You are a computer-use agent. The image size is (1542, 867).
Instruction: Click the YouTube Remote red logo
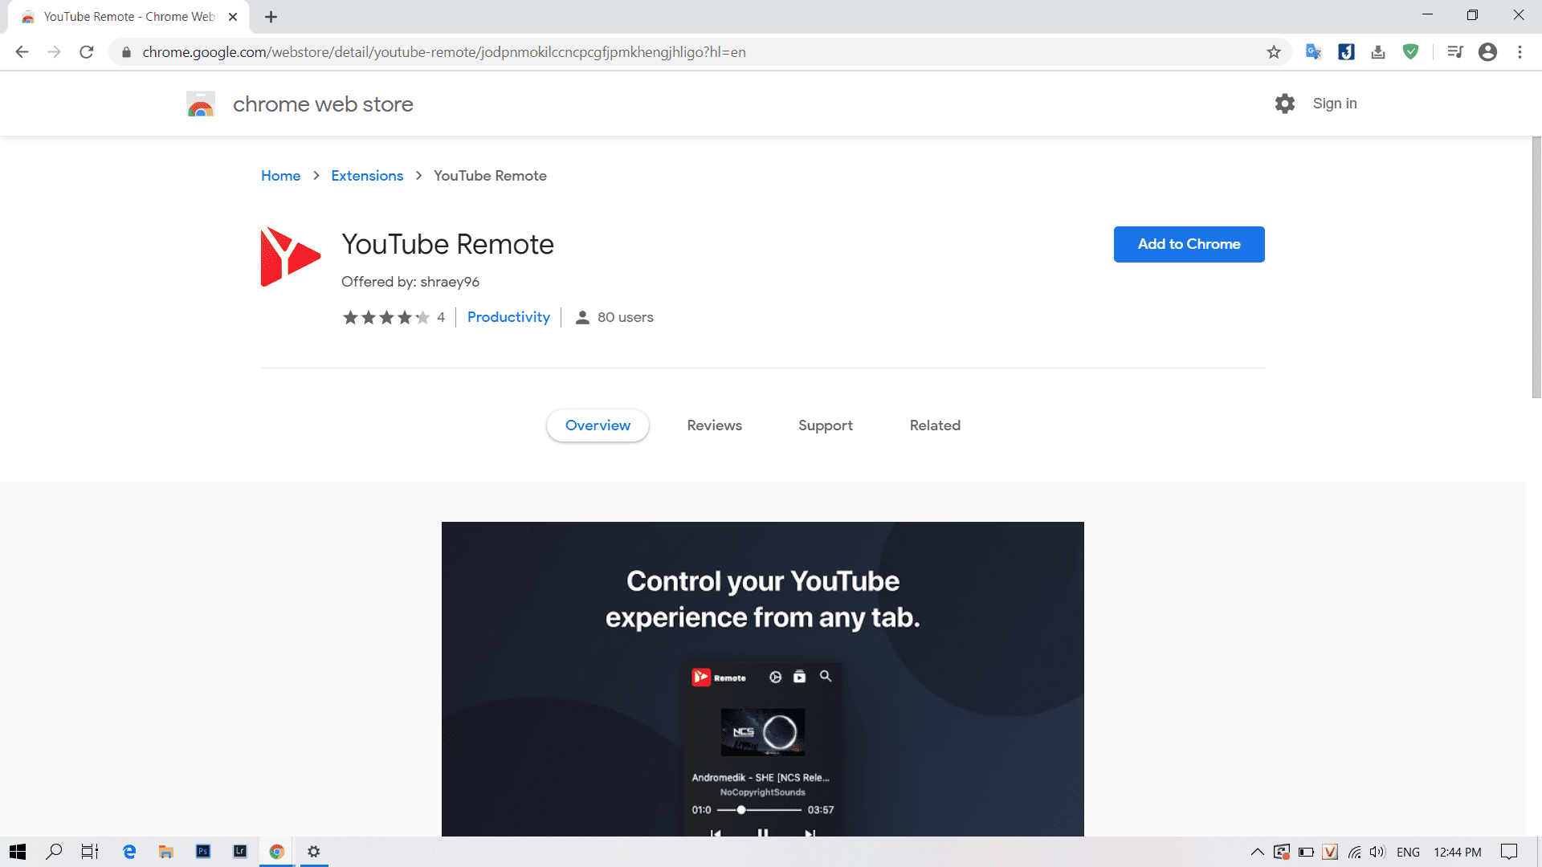(x=291, y=257)
